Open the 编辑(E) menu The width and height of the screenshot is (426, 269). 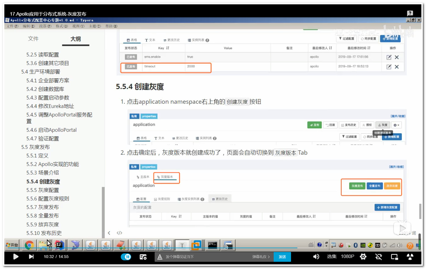pos(29,26)
